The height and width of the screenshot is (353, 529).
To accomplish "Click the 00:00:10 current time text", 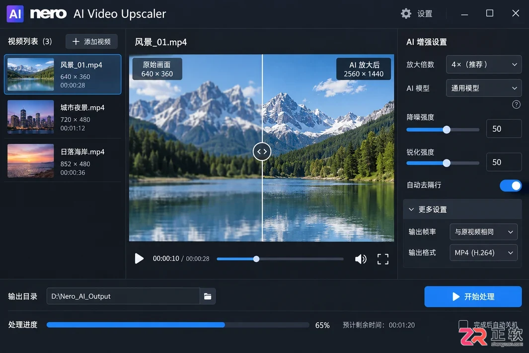I will pos(165,259).
